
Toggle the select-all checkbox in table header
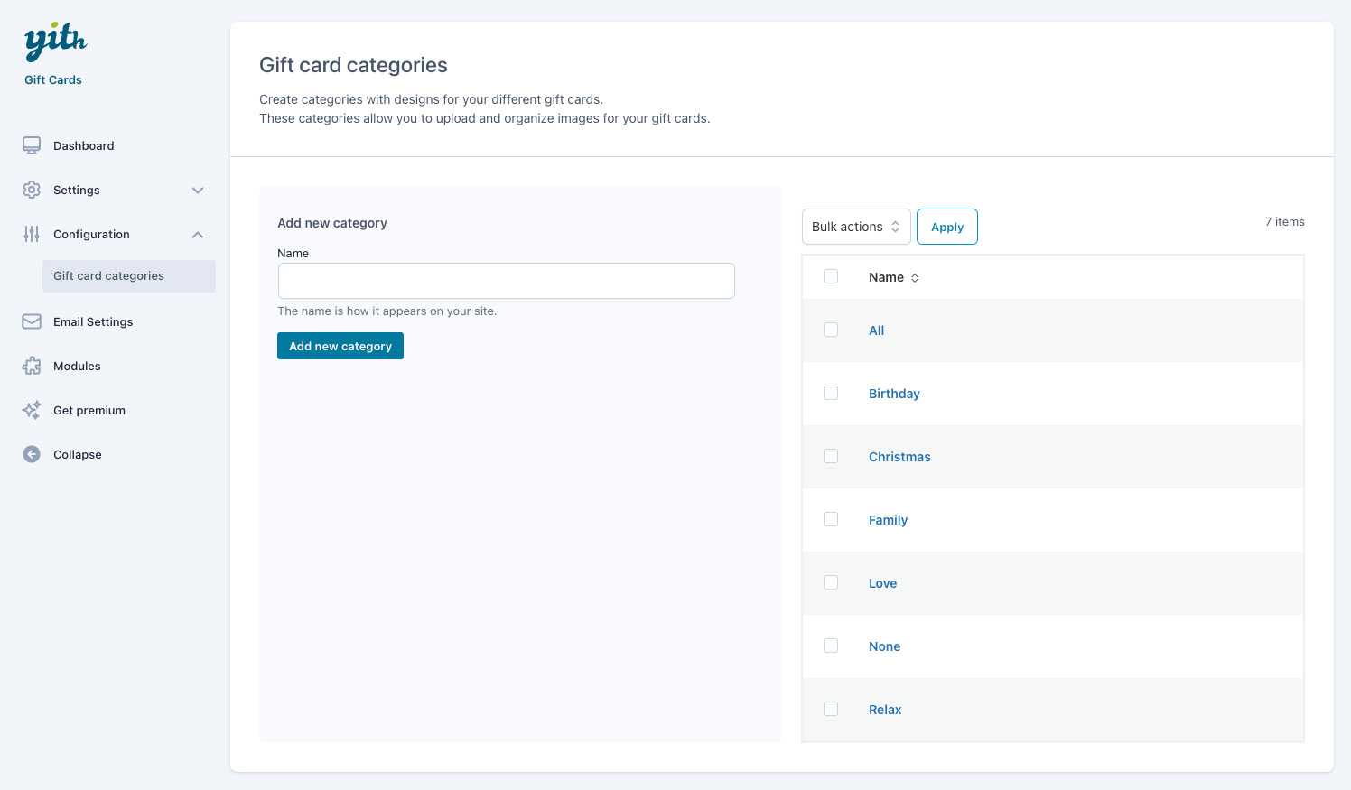[x=831, y=276]
